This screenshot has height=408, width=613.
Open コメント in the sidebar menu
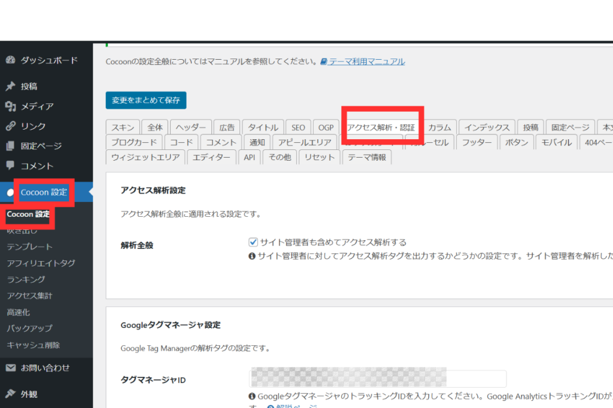46,166
